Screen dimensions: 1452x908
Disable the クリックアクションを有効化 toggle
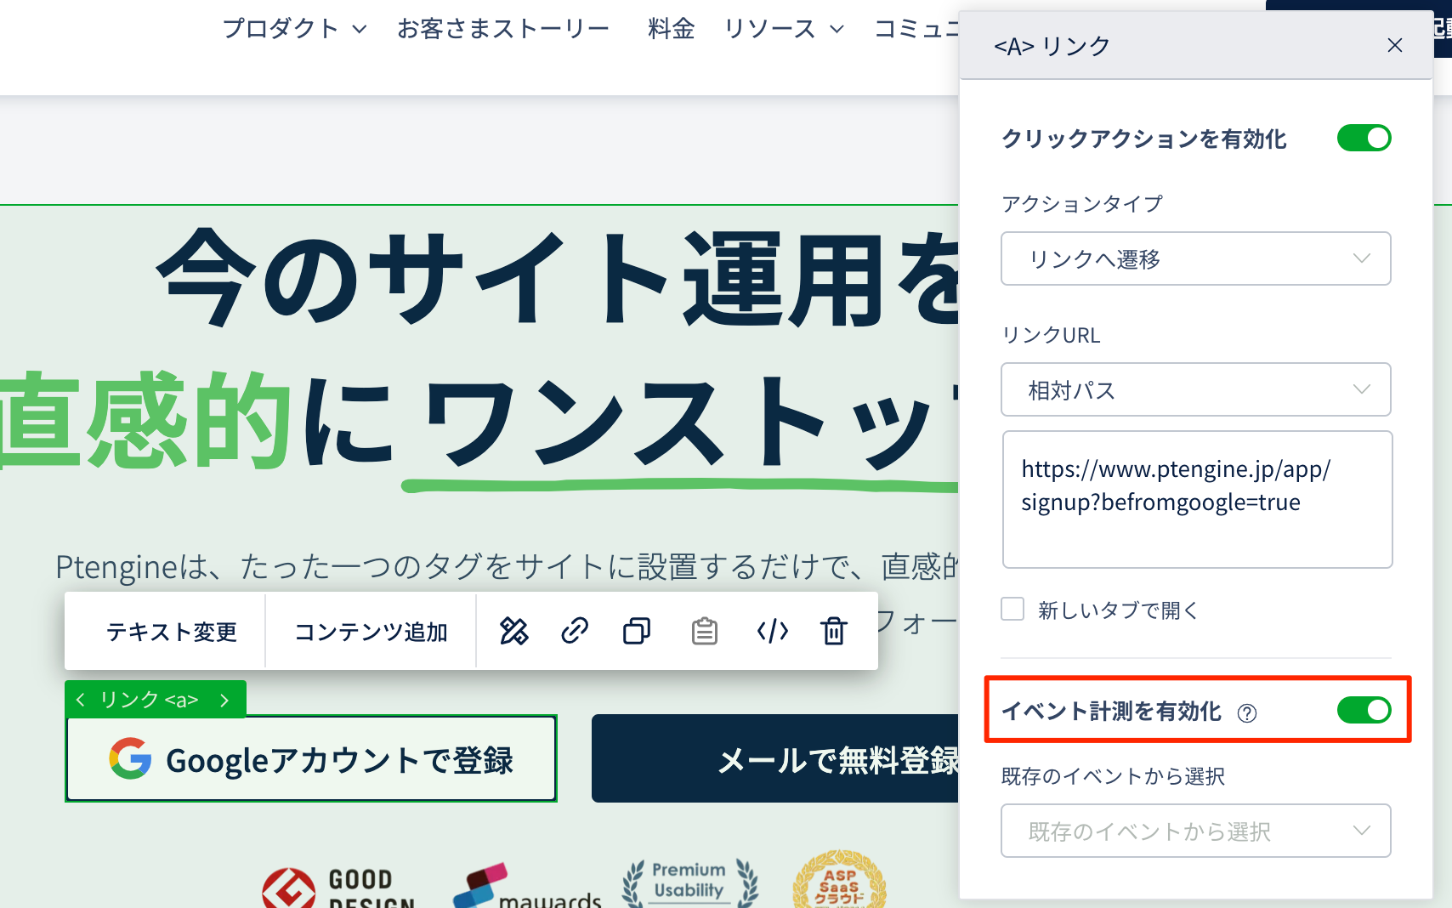click(1363, 138)
